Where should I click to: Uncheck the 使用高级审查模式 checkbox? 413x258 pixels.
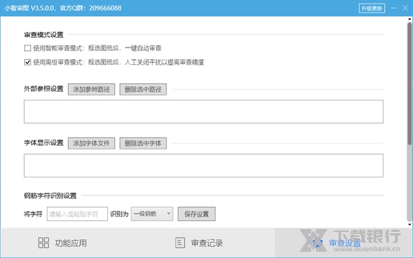(x=28, y=62)
